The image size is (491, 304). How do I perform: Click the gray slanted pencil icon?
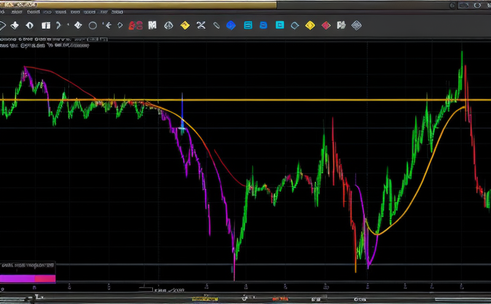click(217, 25)
